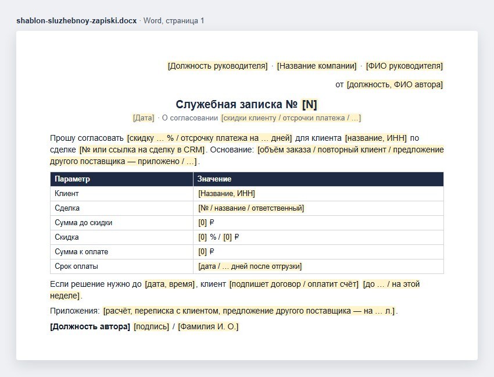Screen dimensions: 494x377
Task: Click the [Дата] placeholder under the title
Action: point(144,118)
